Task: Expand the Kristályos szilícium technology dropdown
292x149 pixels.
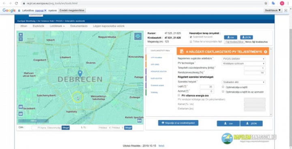Action: [244, 63]
